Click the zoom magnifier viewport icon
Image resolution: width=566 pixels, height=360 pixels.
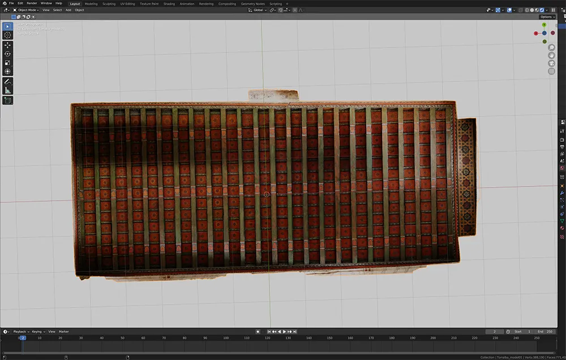coord(551,48)
